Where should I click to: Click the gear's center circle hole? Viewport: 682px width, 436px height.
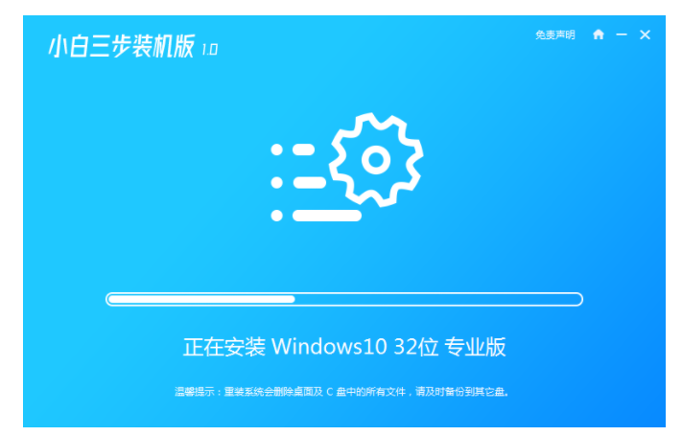[376, 160]
